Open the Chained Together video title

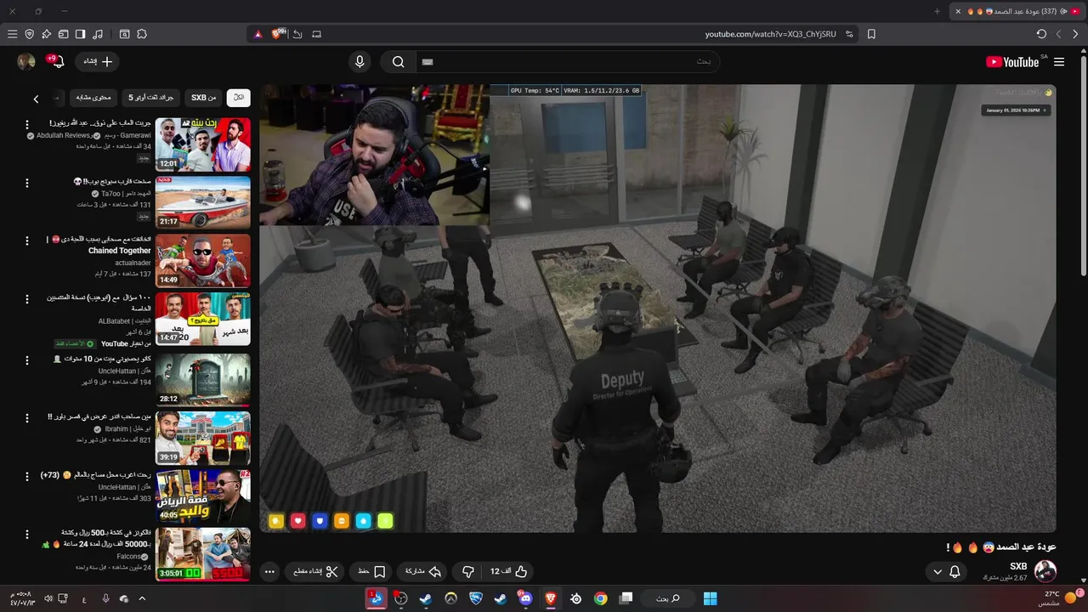click(99, 245)
